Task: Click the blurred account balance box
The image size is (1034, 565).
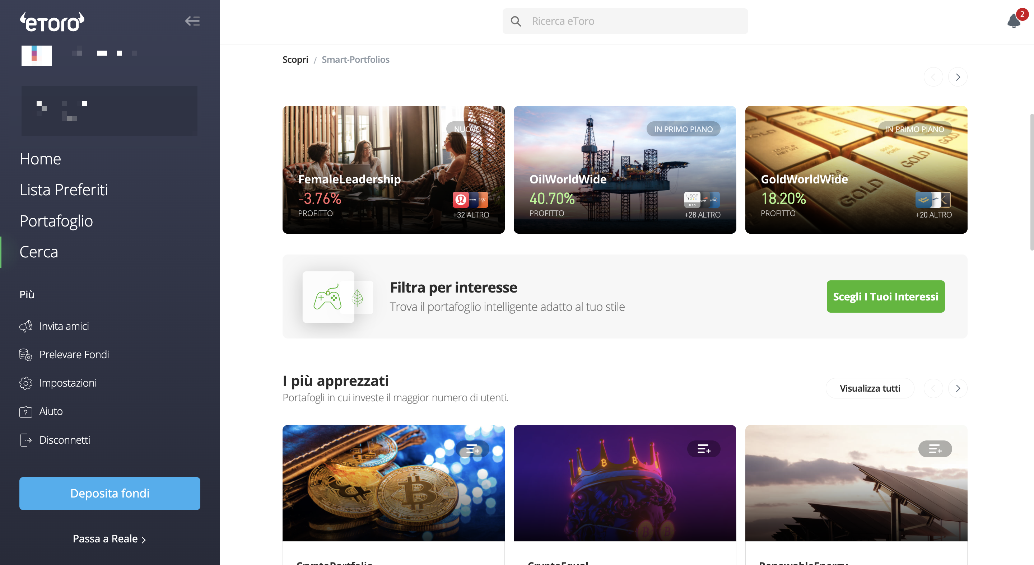Action: point(109,111)
